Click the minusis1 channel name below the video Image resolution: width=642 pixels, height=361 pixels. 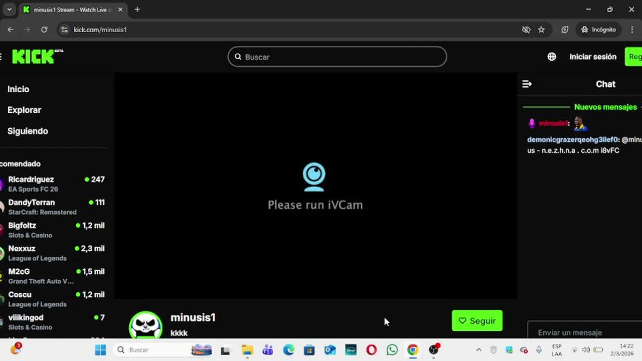193,317
